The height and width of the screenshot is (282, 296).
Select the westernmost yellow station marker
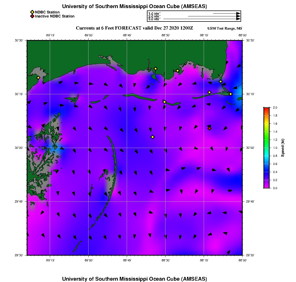click(x=38, y=78)
